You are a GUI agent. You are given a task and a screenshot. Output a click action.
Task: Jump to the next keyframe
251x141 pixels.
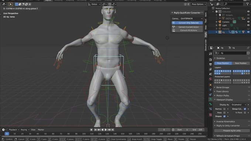click(x=109, y=130)
